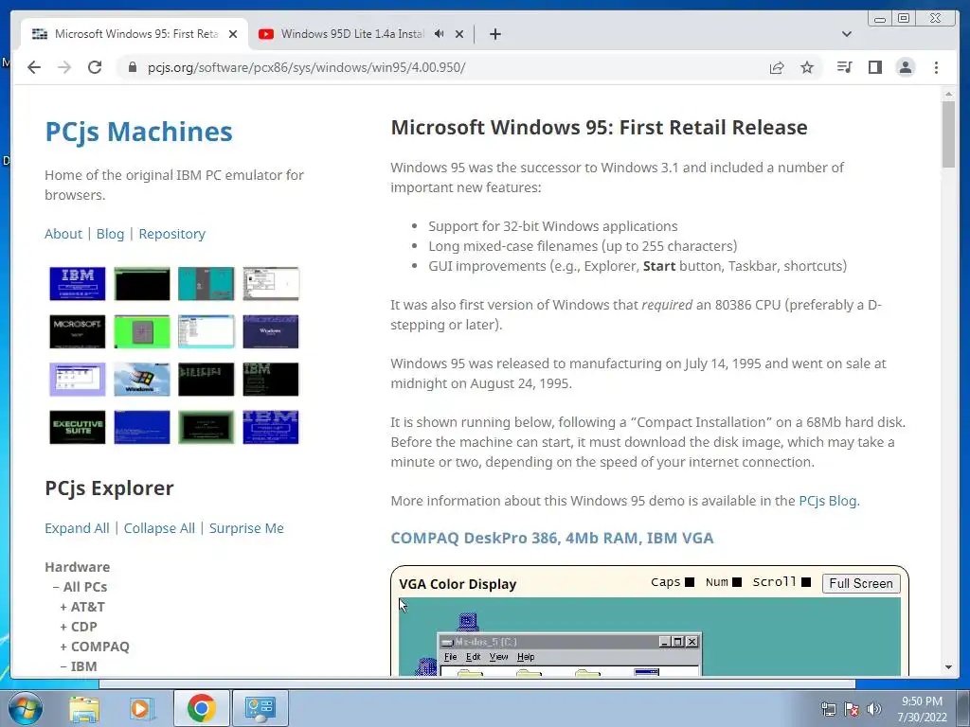Click the Chrome taskbar icon
The height and width of the screenshot is (727, 970).
201,708
